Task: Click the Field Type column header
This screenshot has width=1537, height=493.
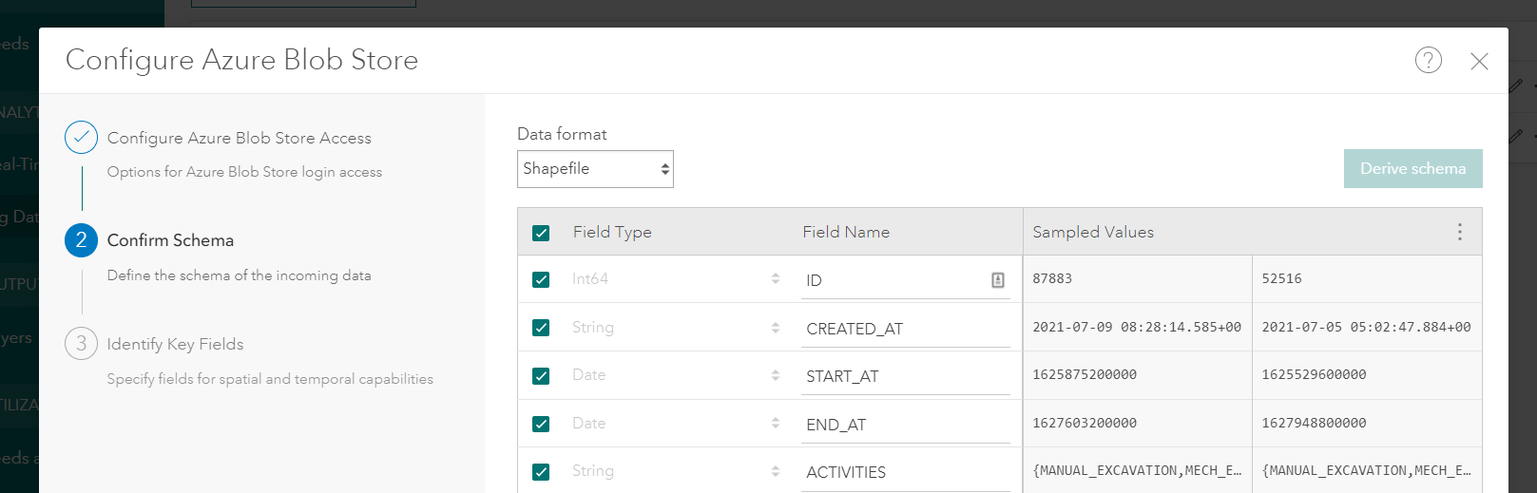Action: 612,232
